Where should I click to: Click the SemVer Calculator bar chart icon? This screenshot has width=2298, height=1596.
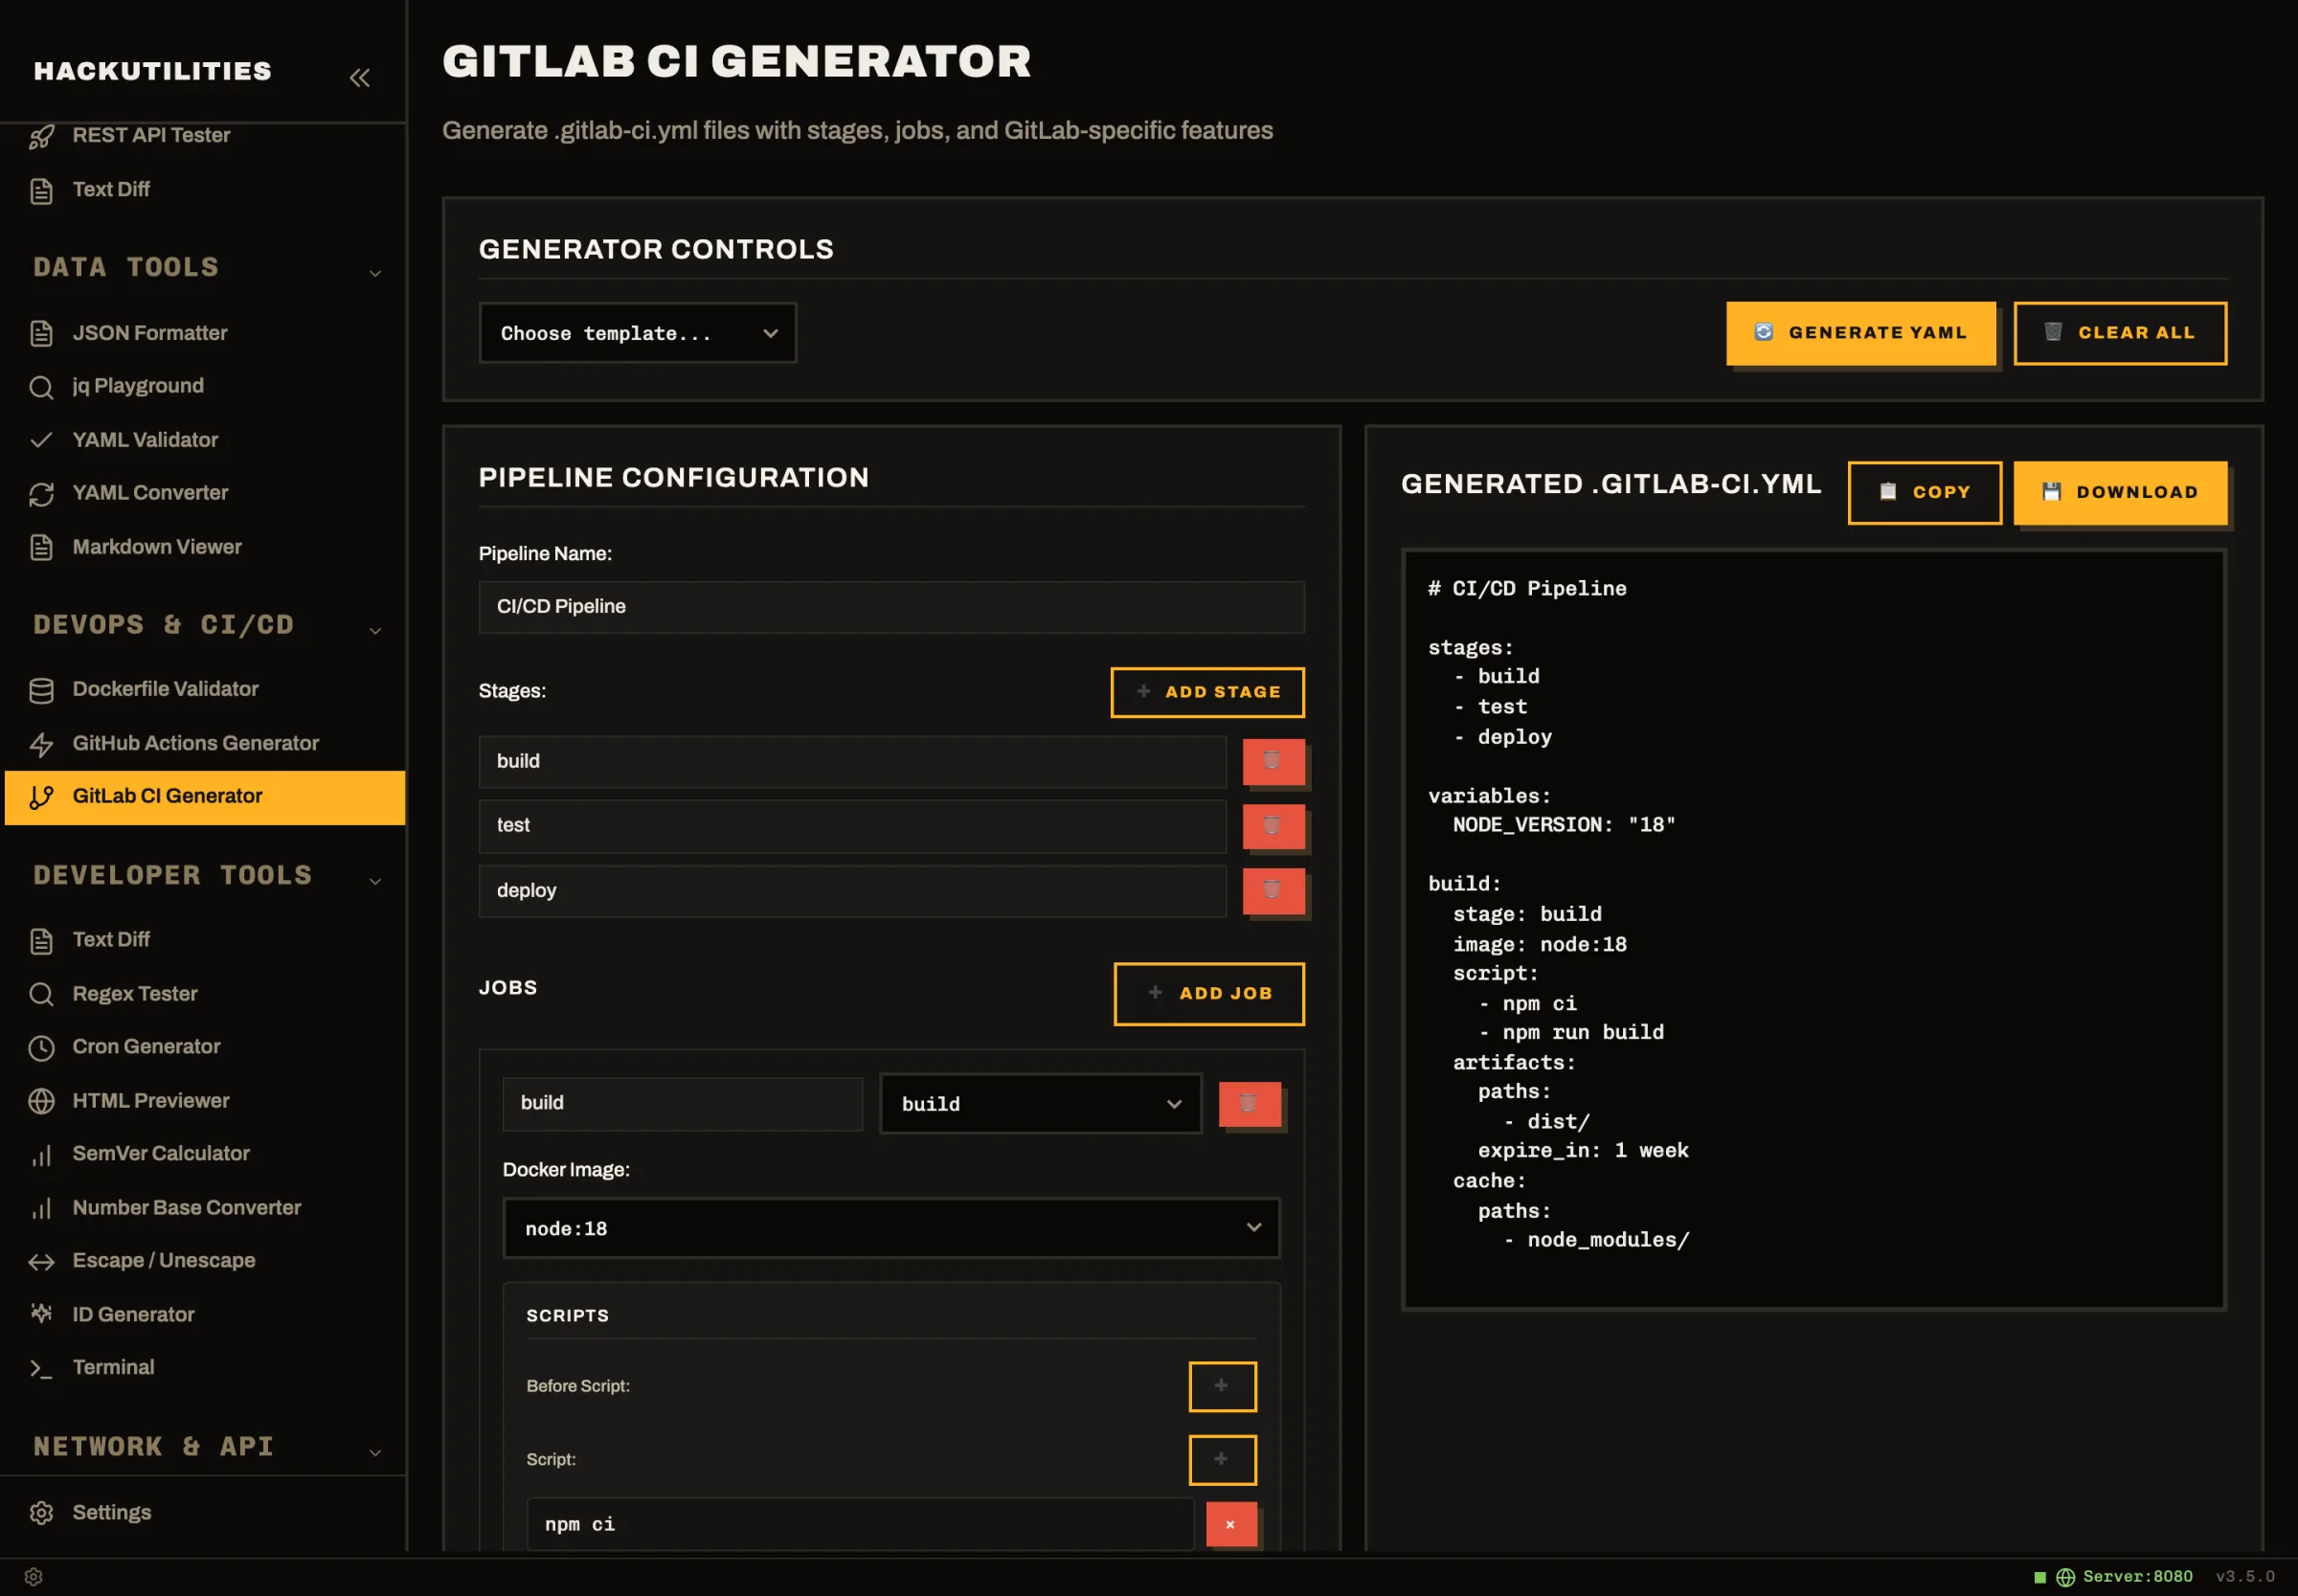pos(41,1155)
